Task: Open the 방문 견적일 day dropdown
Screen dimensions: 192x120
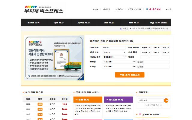Action: [x=166, y=48]
